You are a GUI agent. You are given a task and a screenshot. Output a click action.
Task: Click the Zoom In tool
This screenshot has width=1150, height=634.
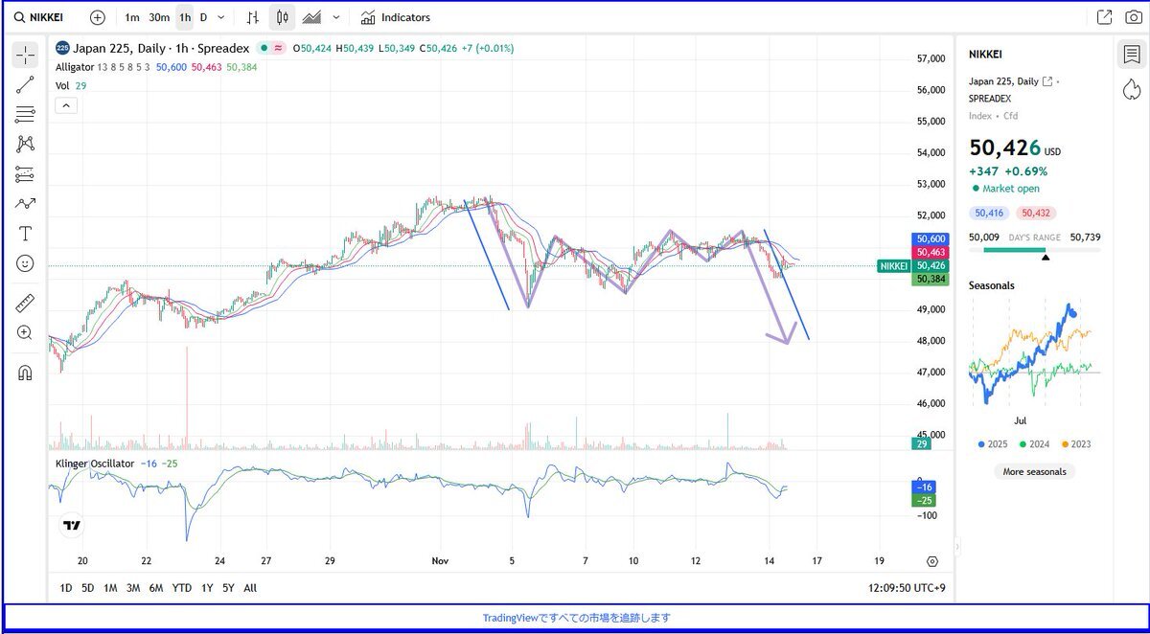tap(25, 332)
